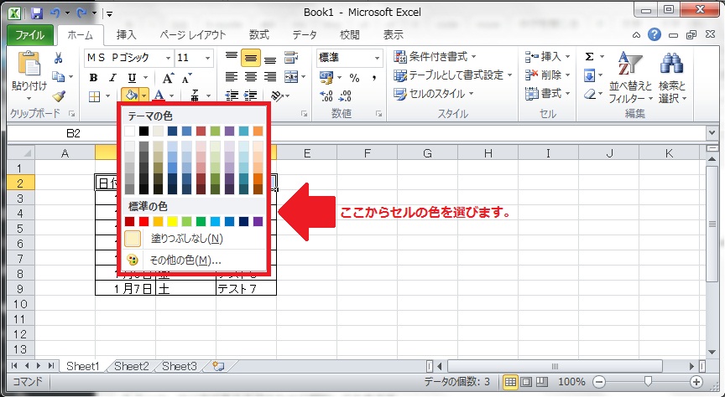Expand 並べ替えとフィルター dropdown
Screen dimensions: 725x397
650,99
